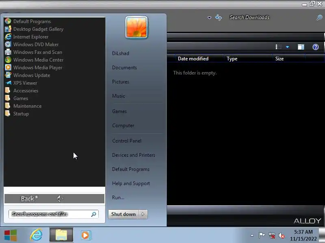This screenshot has height=243, width=325.
Task: Show hidden icons in the system tray
Action: [252, 235]
